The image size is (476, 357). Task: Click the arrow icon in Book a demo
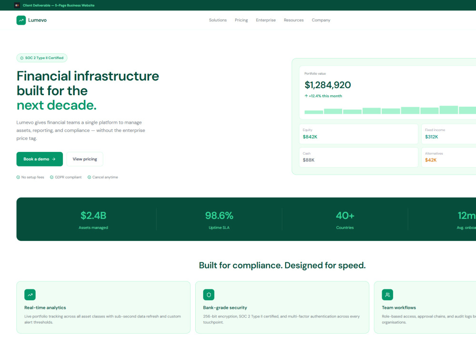(x=54, y=159)
